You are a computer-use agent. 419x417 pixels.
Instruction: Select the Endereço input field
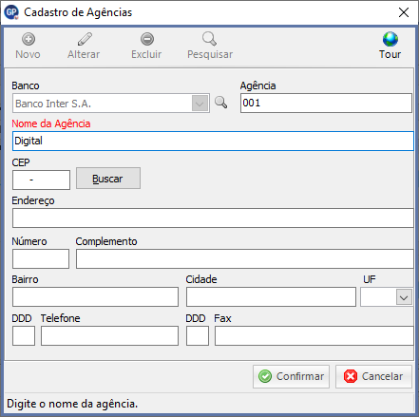point(213,218)
